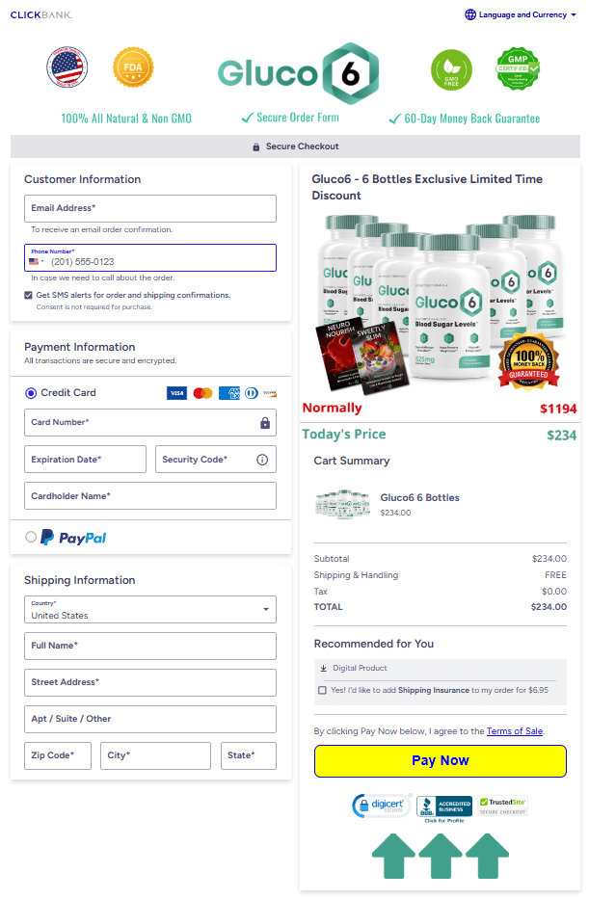Click the BBB Accredited Business badge

pyautogui.click(x=443, y=807)
